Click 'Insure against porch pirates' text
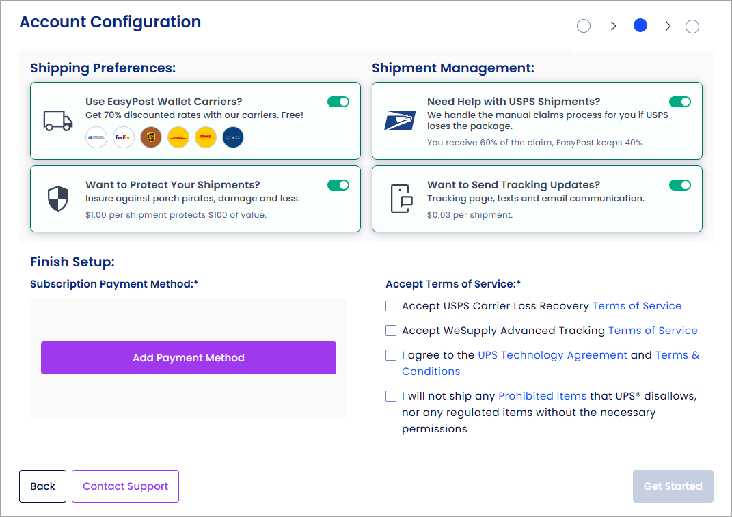 [x=192, y=199]
